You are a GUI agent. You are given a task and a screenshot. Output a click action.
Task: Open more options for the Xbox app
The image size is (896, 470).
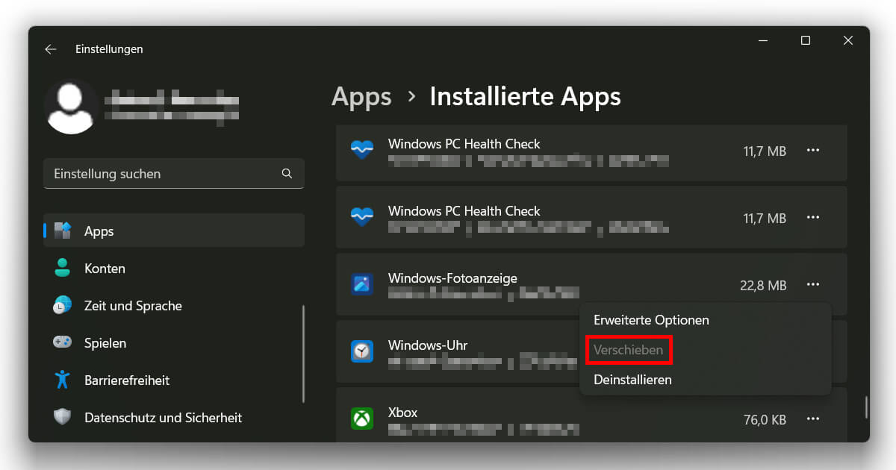point(813,419)
